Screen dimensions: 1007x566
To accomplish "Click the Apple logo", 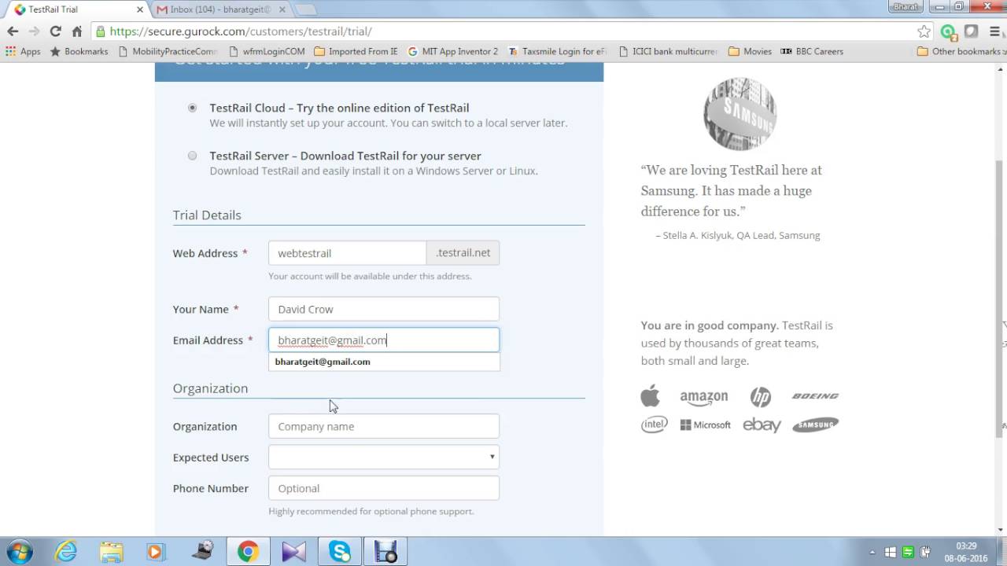I will pyautogui.click(x=651, y=395).
